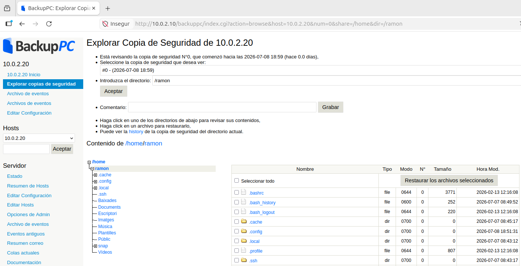Click the .profile file icon
The width and height of the screenshot is (521, 266).
click(x=244, y=250)
